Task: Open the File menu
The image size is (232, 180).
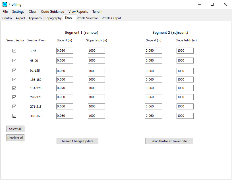Action: 5,12
